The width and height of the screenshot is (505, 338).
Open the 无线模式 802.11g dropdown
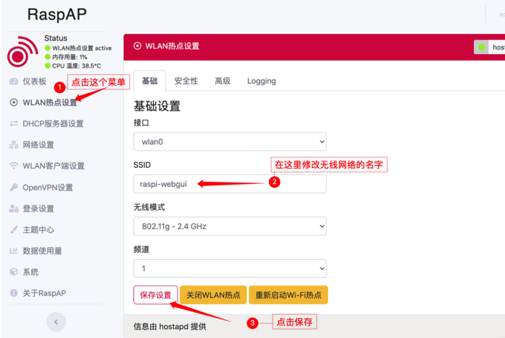tap(230, 226)
